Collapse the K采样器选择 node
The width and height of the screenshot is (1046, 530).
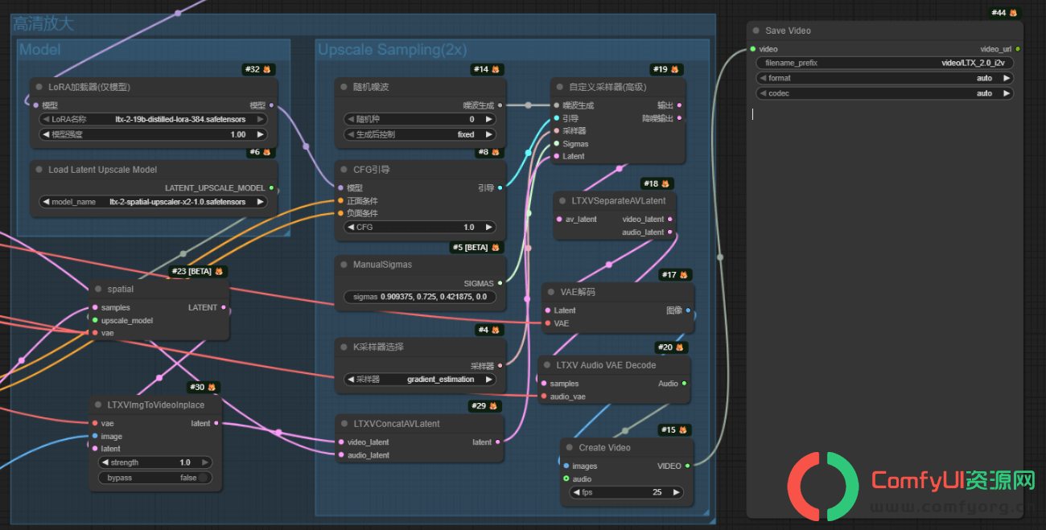344,347
